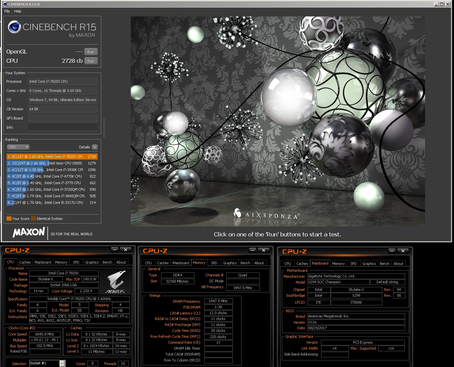Click into the GFX Board field

63,118
